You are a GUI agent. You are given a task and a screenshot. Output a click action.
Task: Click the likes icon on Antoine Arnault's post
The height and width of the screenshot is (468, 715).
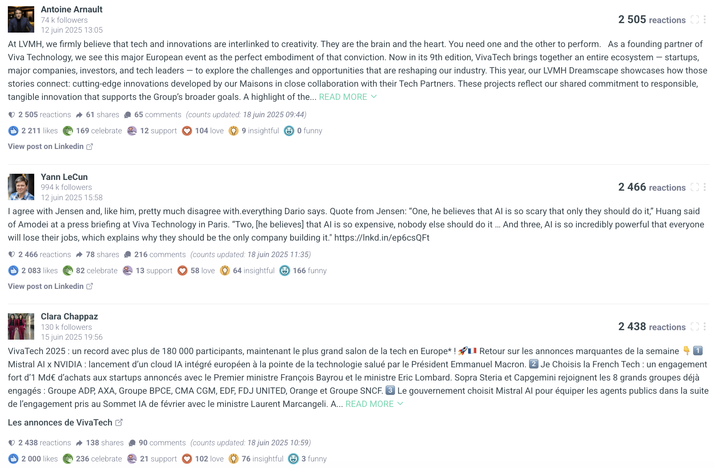pyautogui.click(x=13, y=131)
